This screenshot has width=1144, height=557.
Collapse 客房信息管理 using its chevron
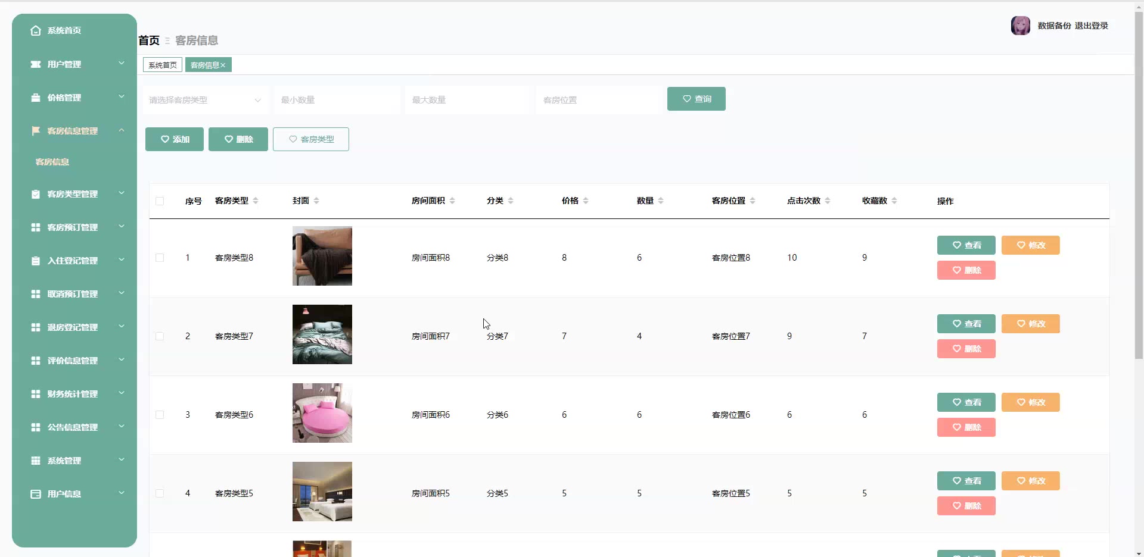122,130
